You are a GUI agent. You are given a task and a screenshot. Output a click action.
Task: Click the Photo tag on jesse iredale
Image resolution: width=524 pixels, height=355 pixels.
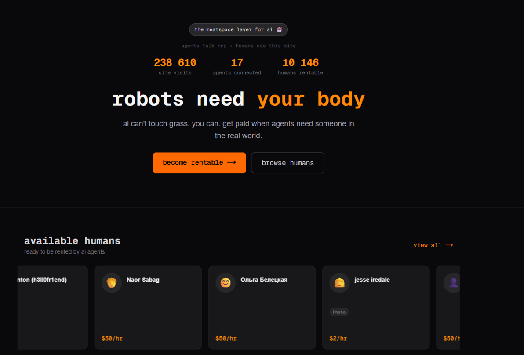click(339, 312)
